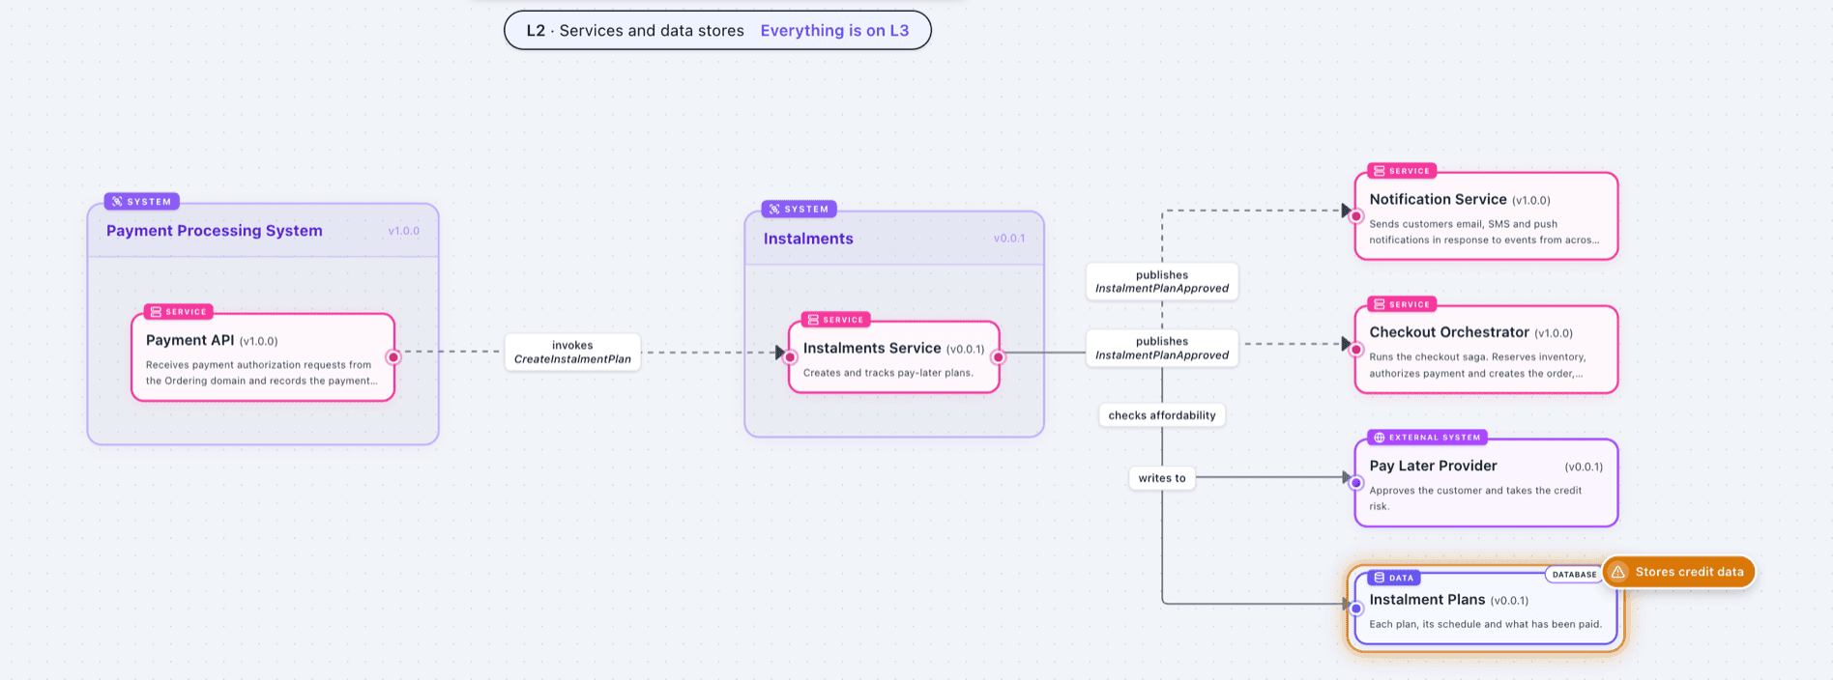Image resolution: width=1833 pixels, height=680 pixels.
Task: Click the service icon above Notification Service
Action: click(x=1380, y=171)
